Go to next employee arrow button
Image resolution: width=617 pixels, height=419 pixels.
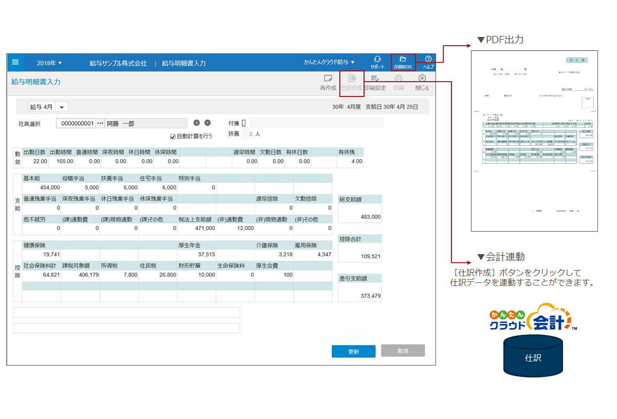click(x=208, y=123)
